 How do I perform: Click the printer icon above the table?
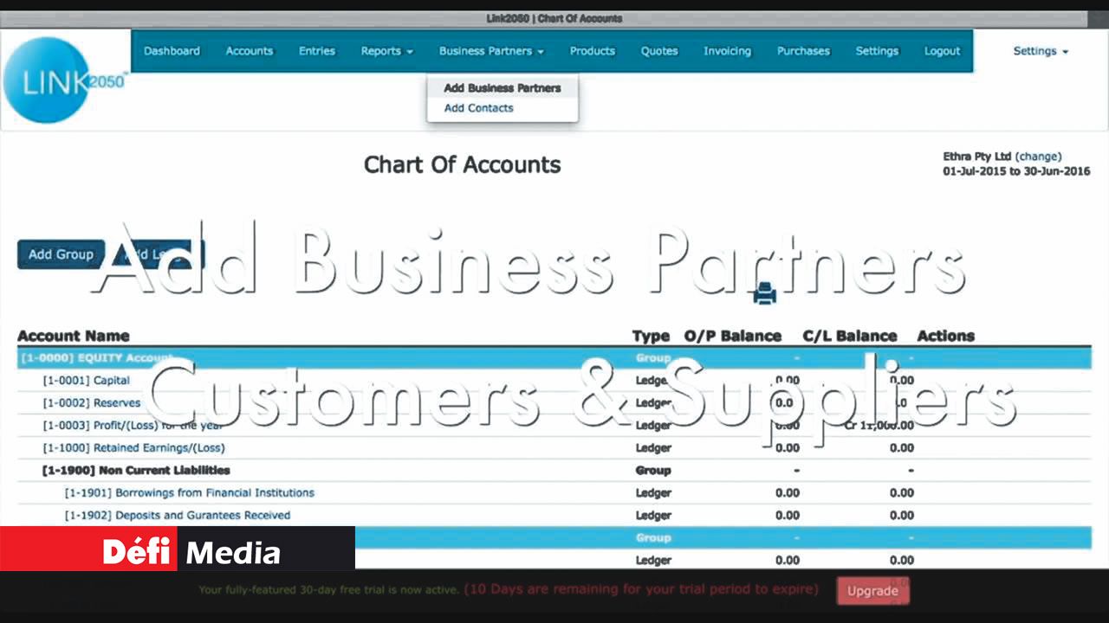[764, 294]
